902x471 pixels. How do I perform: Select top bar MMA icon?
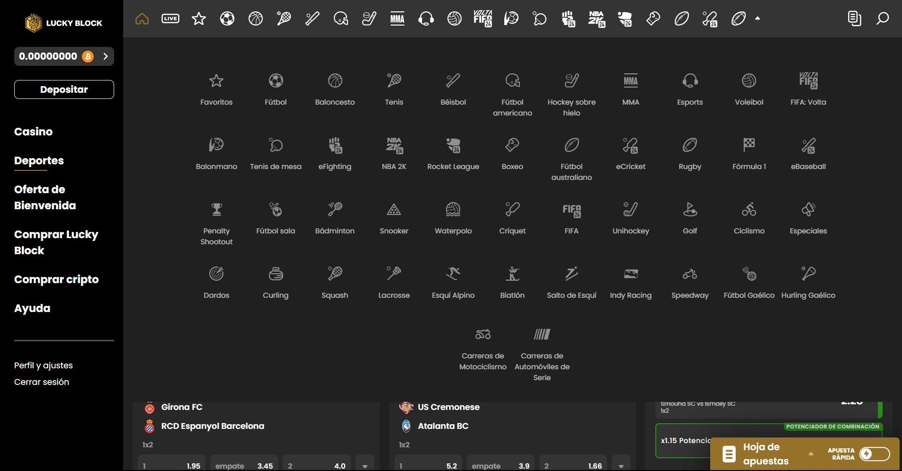pyautogui.click(x=397, y=18)
